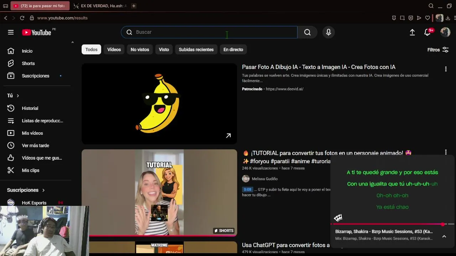
Task: Open Suscripciones feed in the sidebar
Action: [x=35, y=76]
